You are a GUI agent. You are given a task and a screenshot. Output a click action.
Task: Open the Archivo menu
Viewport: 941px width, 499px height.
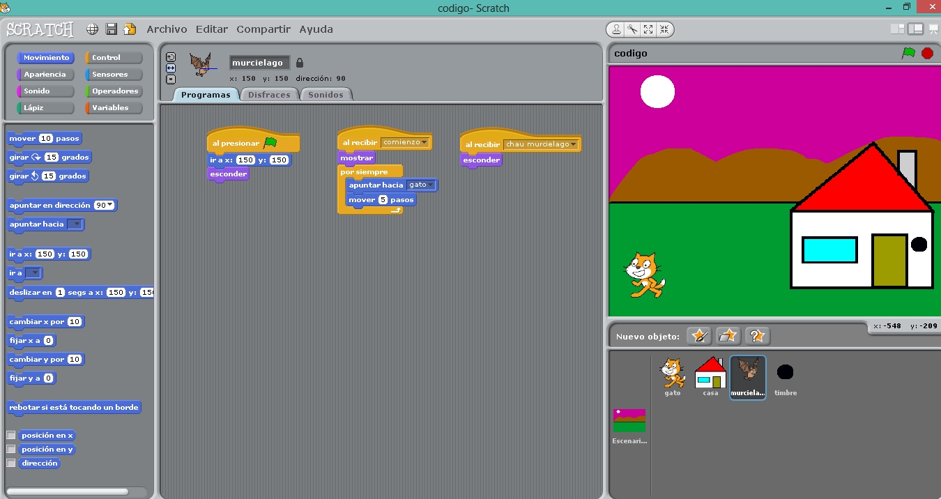coord(167,29)
